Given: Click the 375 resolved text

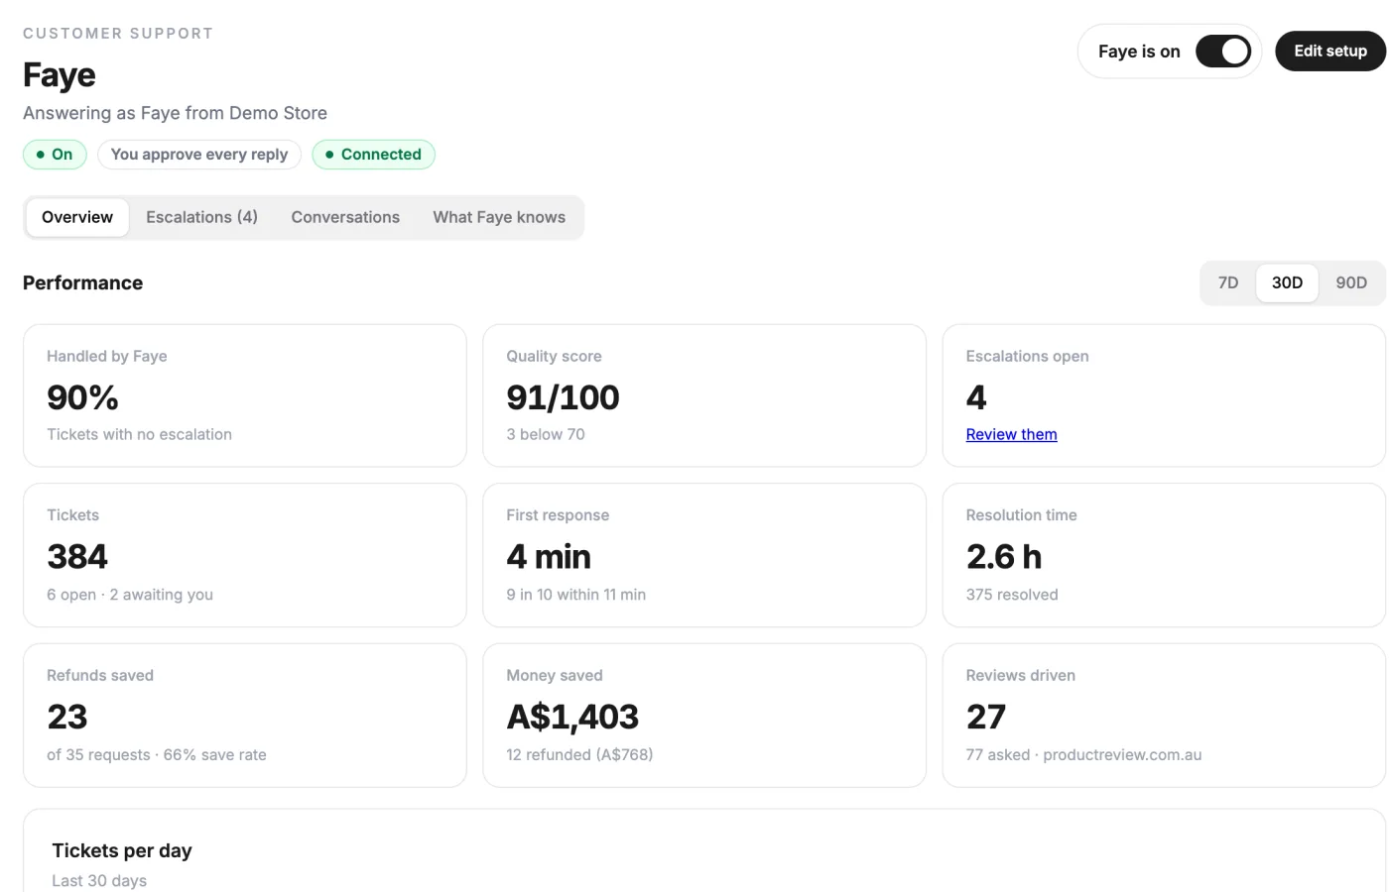Looking at the screenshot, I should 1012,595.
